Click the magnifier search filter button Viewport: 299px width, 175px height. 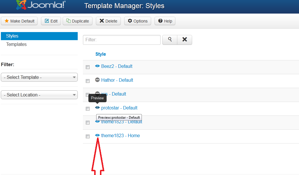pos(170,40)
